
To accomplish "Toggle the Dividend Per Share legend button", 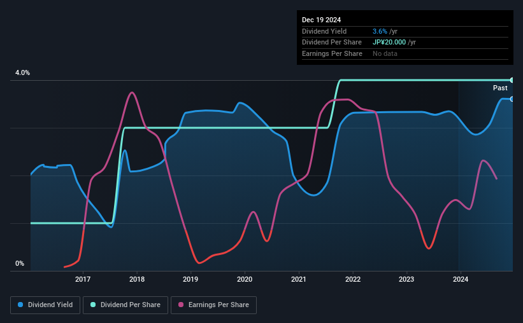I will coord(125,305).
